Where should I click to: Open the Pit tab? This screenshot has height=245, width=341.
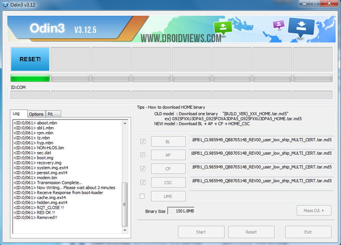(x=51, y=114)
